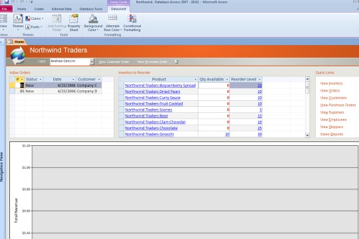This screenshot has height=239, width=359.
Task: Click reorder level 25 for Boysenberry Spread
Action: point(260,85)
